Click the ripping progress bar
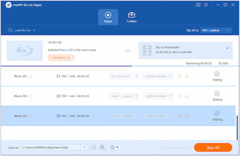 (x=120, y=66)
